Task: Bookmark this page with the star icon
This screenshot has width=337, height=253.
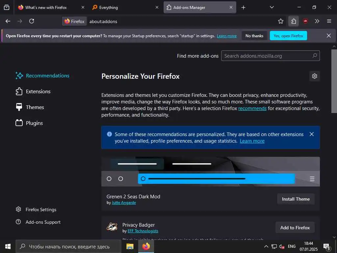Action: point(280,21)
